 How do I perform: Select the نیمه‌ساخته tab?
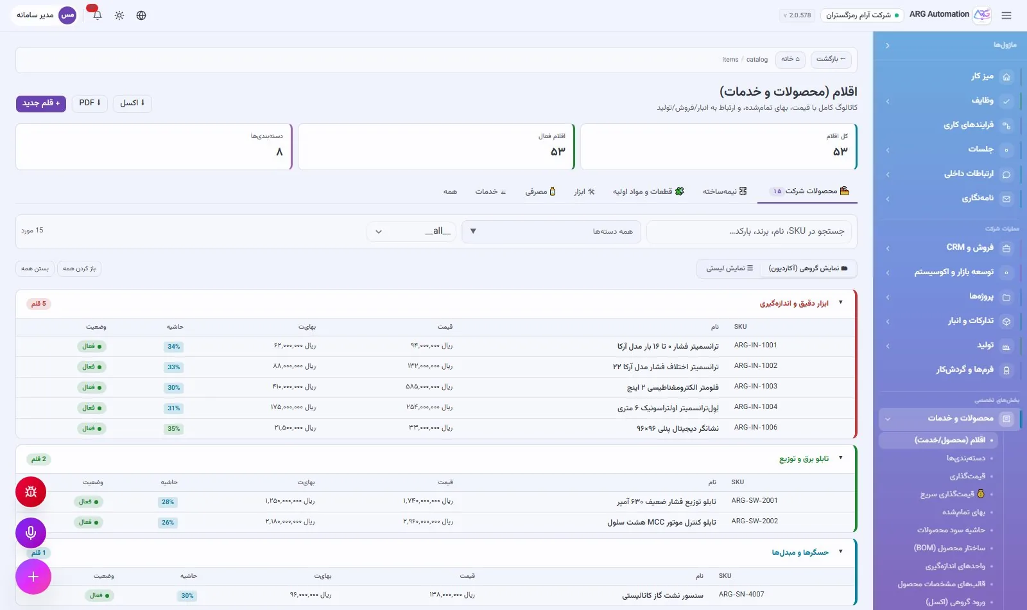pyautogui.click(x=724, y=191)
